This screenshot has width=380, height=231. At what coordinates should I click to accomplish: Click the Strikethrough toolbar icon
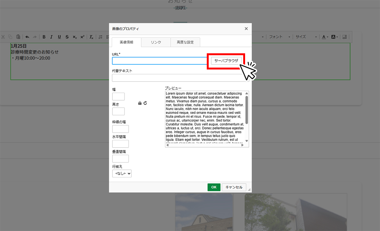coord(67,37)
